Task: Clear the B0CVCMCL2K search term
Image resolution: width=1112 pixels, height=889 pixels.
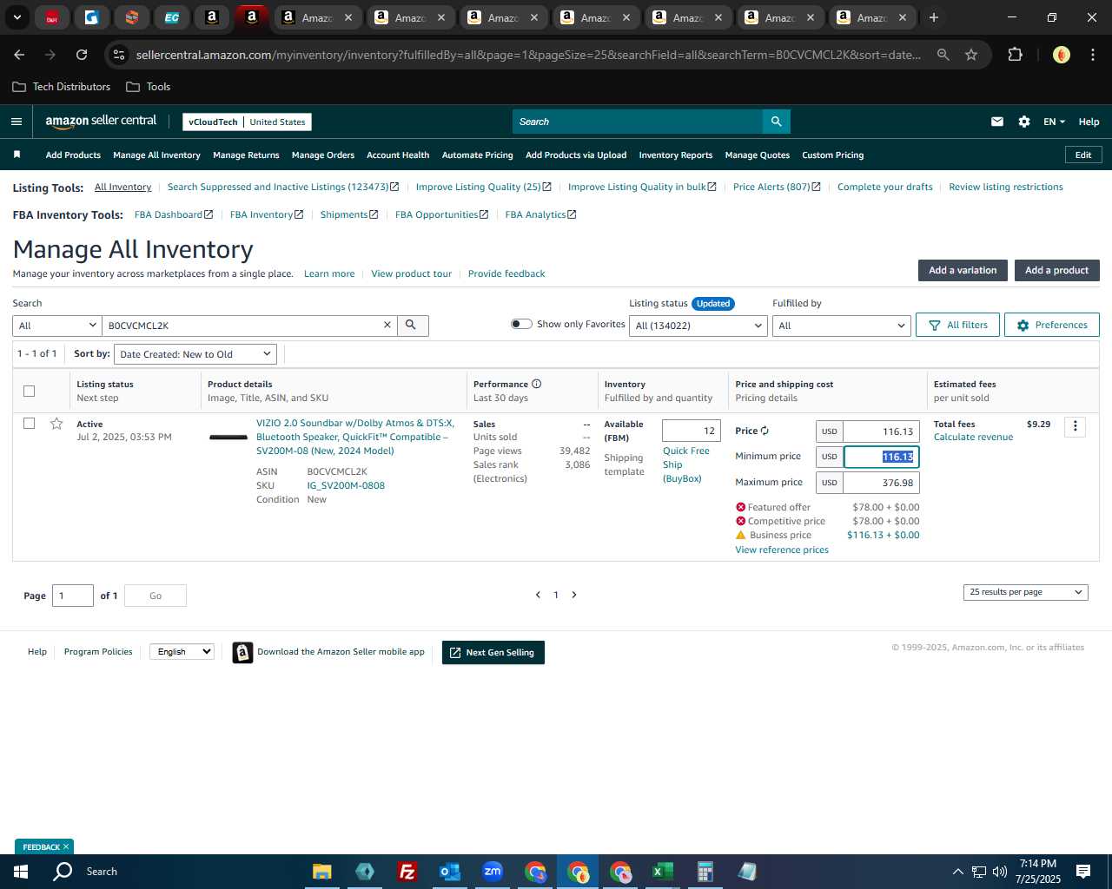Action: pos(387,326)
